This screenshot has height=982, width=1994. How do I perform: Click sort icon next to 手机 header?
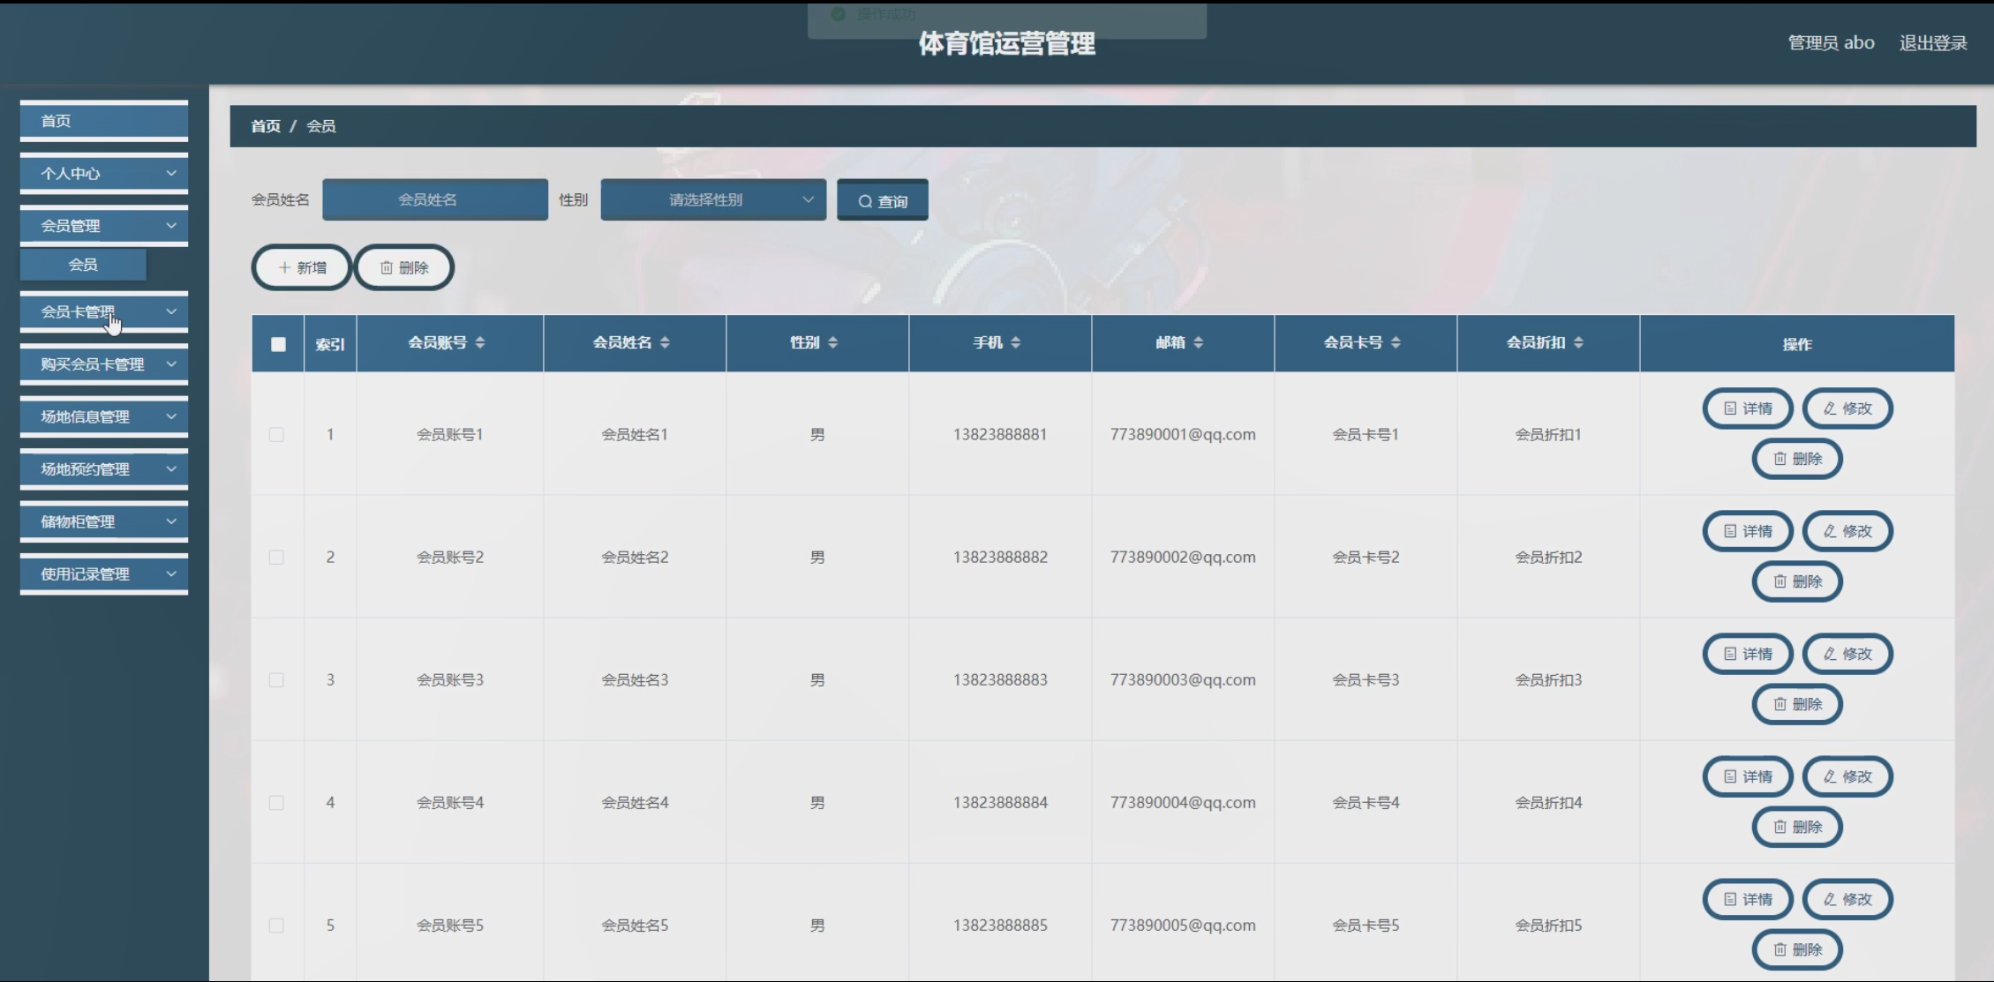click(1016, 342)
